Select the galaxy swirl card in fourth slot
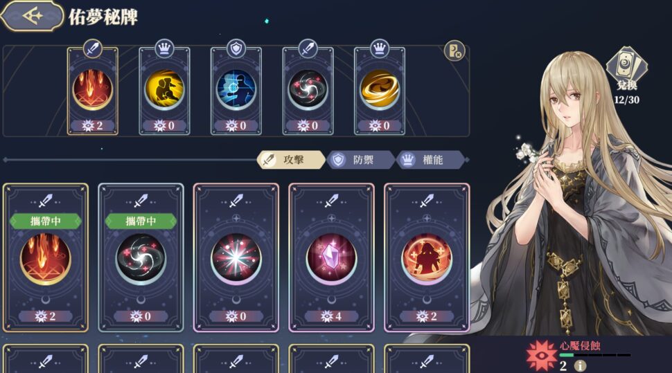The image size is (672, 373). (308, 91)
